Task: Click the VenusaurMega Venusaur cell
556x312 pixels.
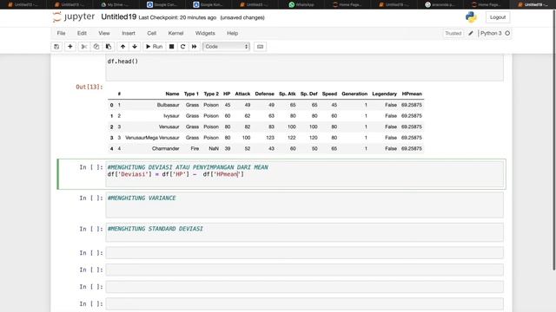Action: click(152, 138)
